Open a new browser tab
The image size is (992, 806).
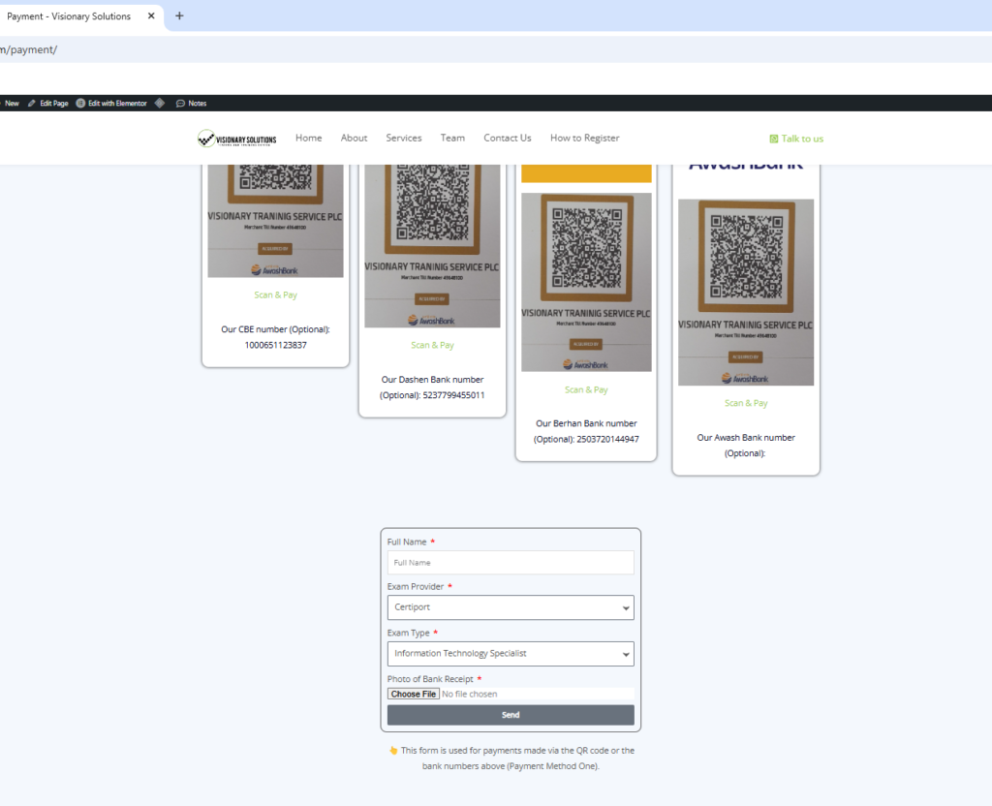(179, 15)
